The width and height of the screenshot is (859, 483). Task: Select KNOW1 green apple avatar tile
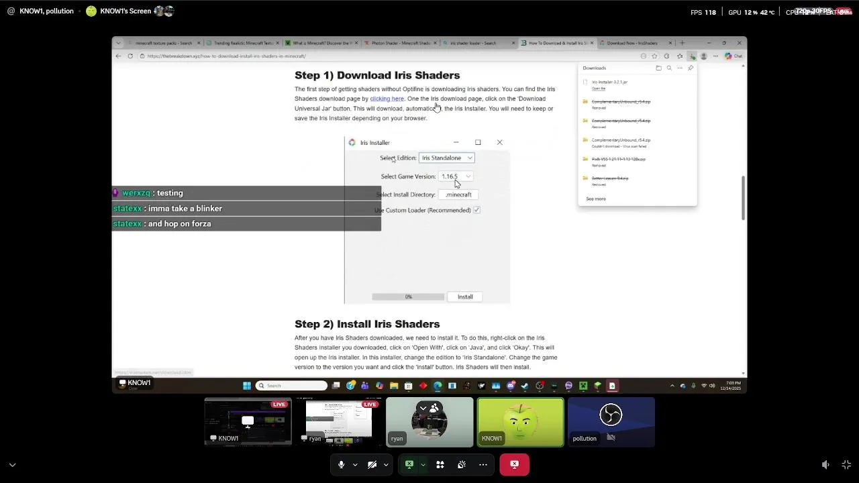click(x=520, y=422)
